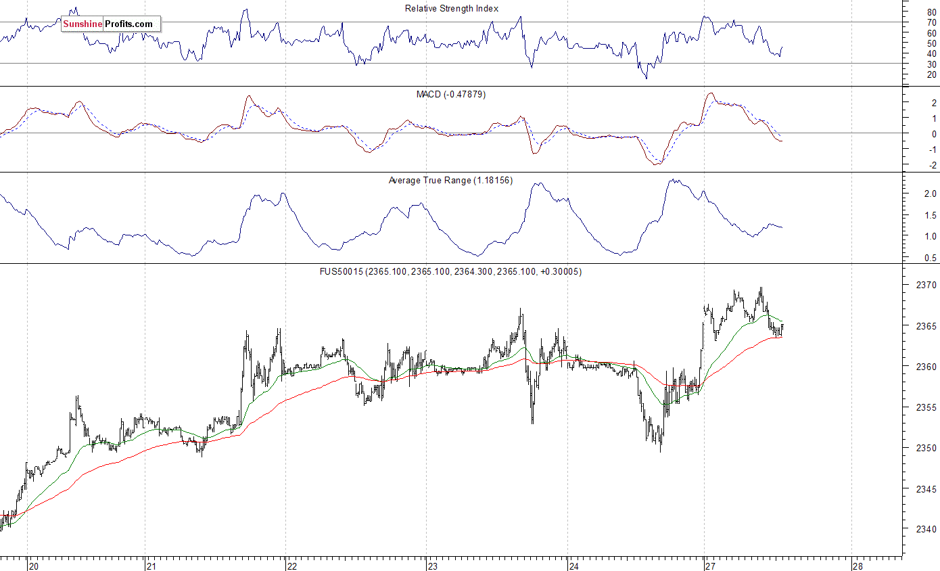940x571 pixels.
Task: Click date label 24 on time axis
Action: click(574, 566)
